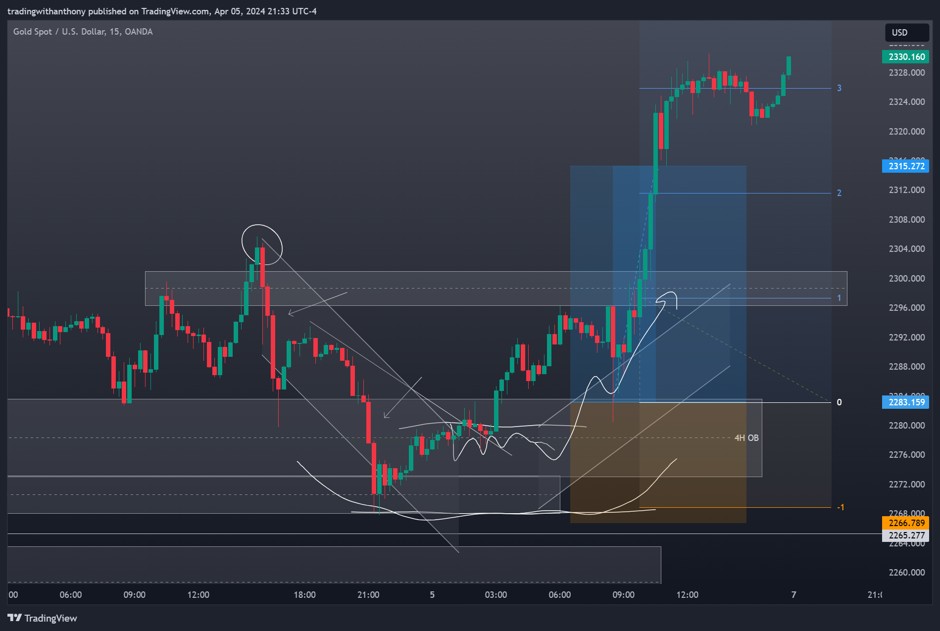The image size is (940, 631).
Task: Click the 2320.000 price axis value
Action: pyautogui.click(x=907, y=132)
